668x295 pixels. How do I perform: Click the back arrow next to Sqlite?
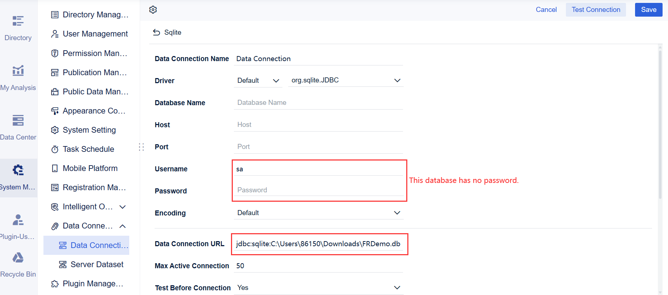click(156, 33)
